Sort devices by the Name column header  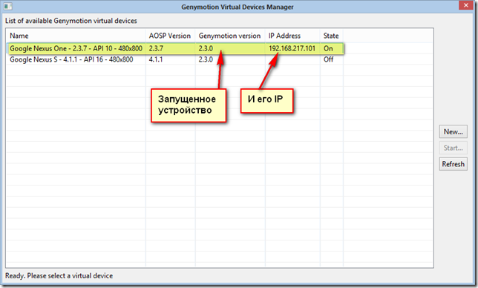[x=76, y=36]
